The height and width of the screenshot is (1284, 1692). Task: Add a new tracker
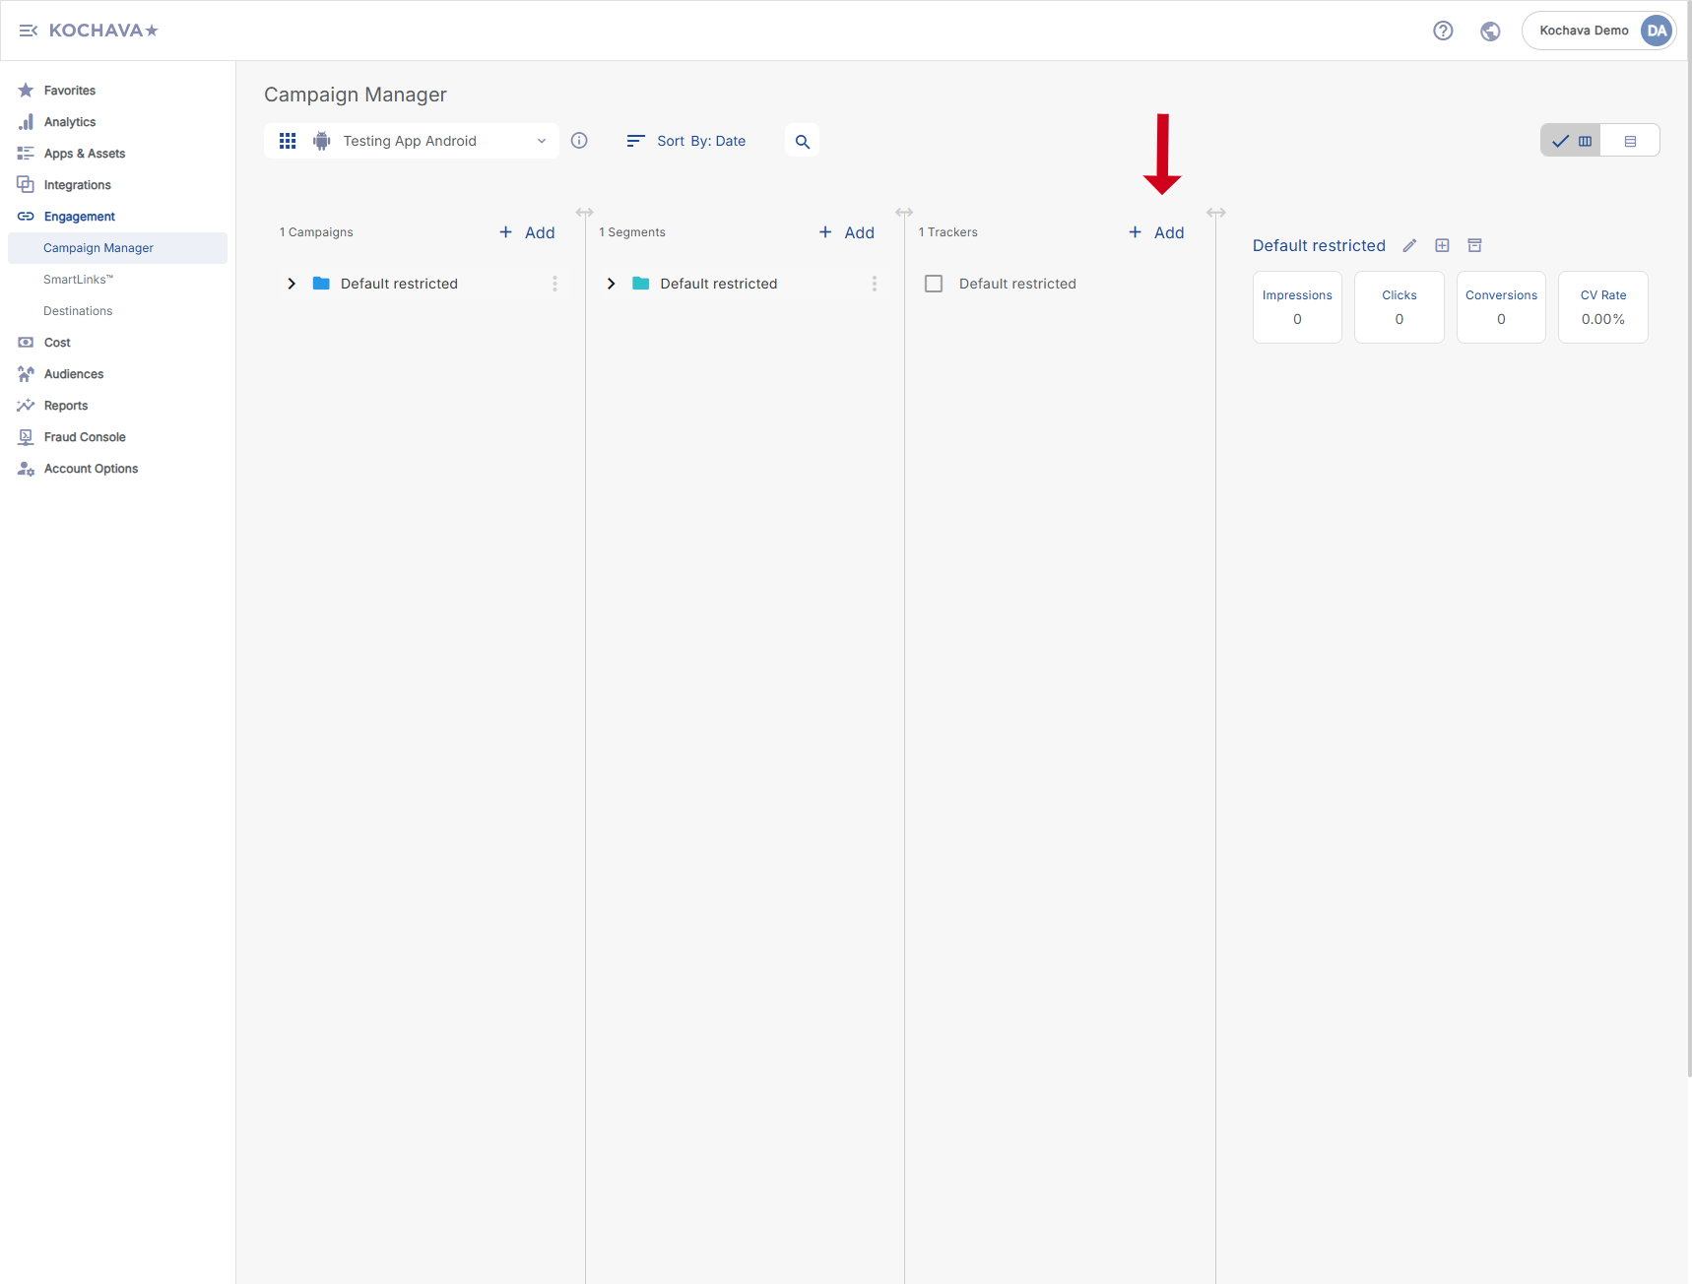(x=1156, y=232)
